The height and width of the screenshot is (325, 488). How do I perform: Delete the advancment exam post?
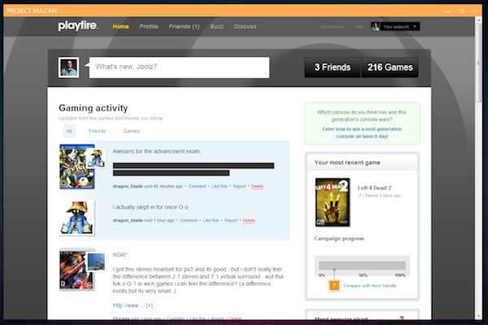(257, 186)
